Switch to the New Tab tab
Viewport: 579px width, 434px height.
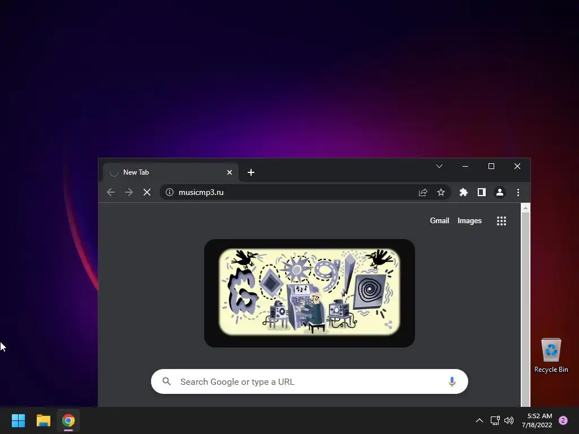pos(171,172)
